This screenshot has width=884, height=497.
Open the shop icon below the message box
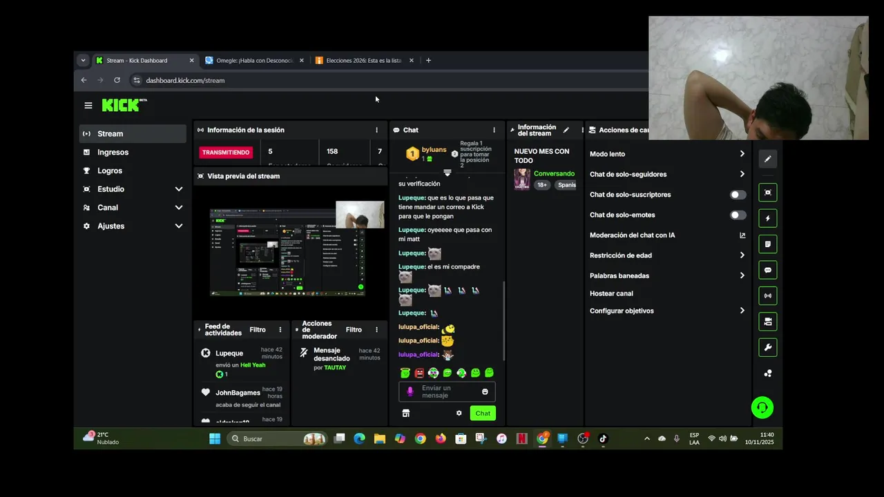click(x=406, y=413)
